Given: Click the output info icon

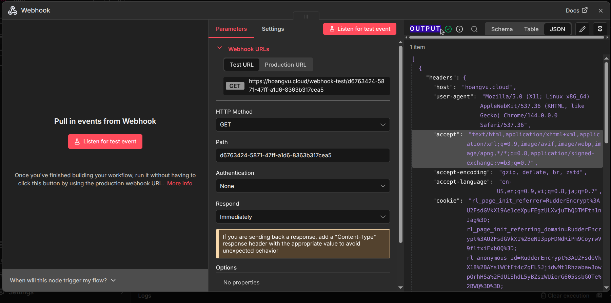Looking at the screenshot, I should pyautogui.click(x=459, y=29).
